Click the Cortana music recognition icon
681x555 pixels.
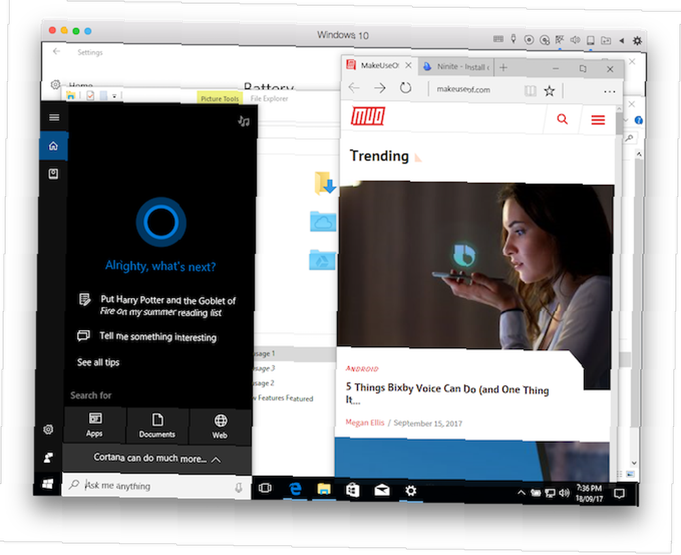pyautogui.click(x=244, y=121)
